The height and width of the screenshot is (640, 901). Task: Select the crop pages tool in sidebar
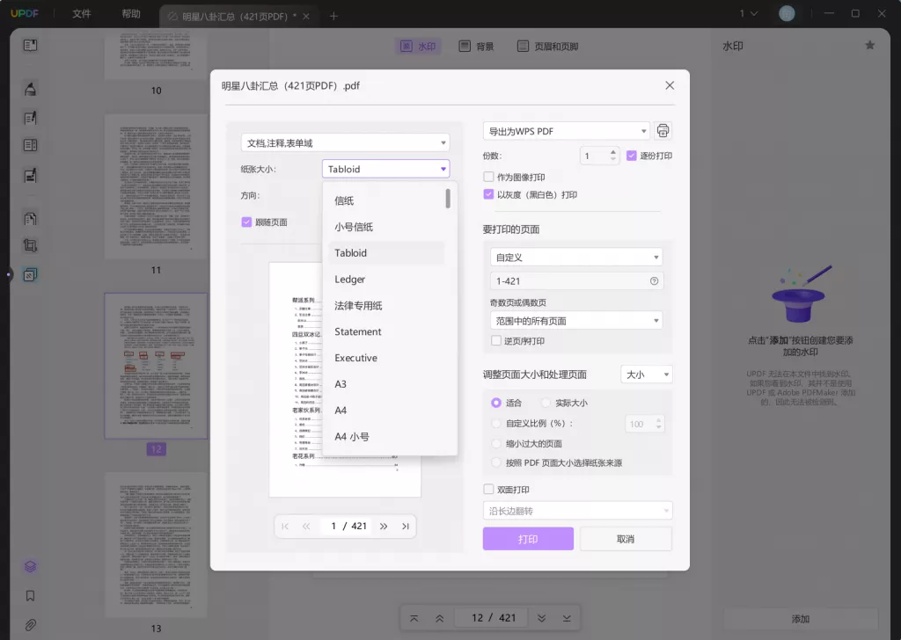click(x=30, y=246)
